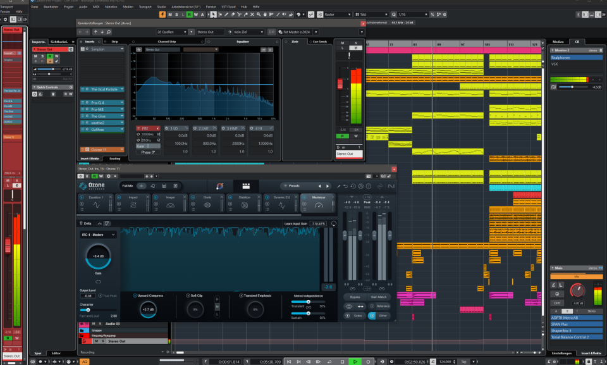
Task: Open the Projekt menu
Action: [68, 6]
